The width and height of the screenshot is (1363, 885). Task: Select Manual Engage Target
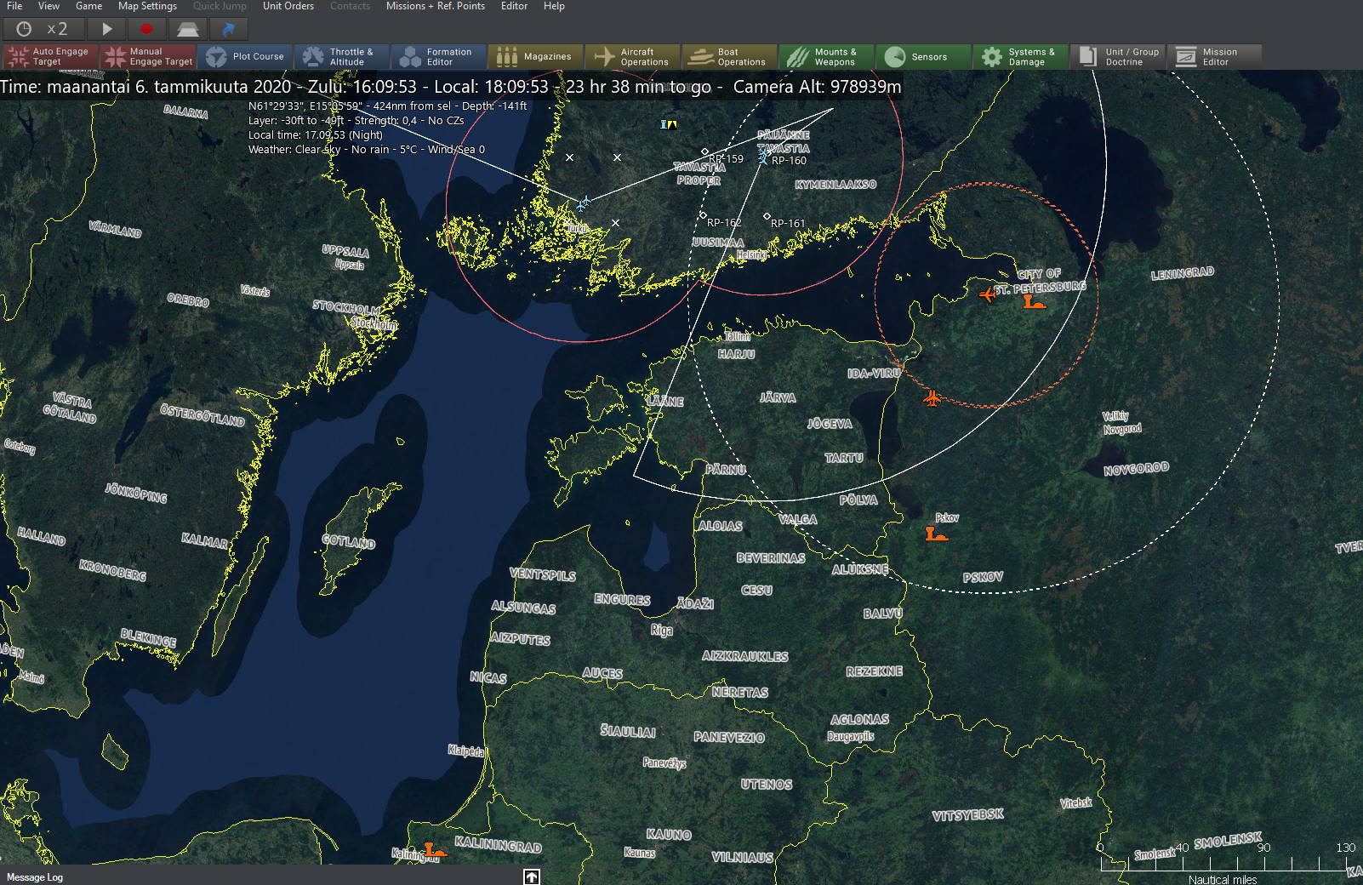point(148,57)
